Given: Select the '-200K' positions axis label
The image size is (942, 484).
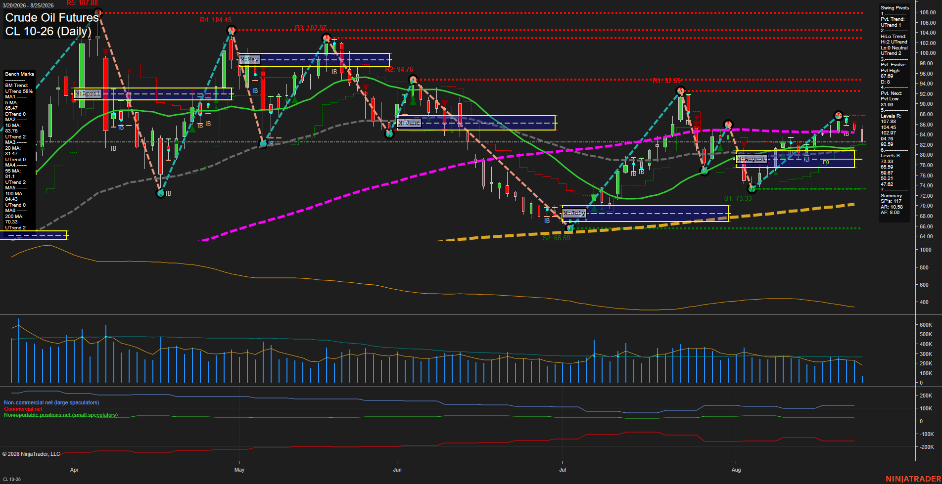Looking at the screenshot, I should (927, 447).
